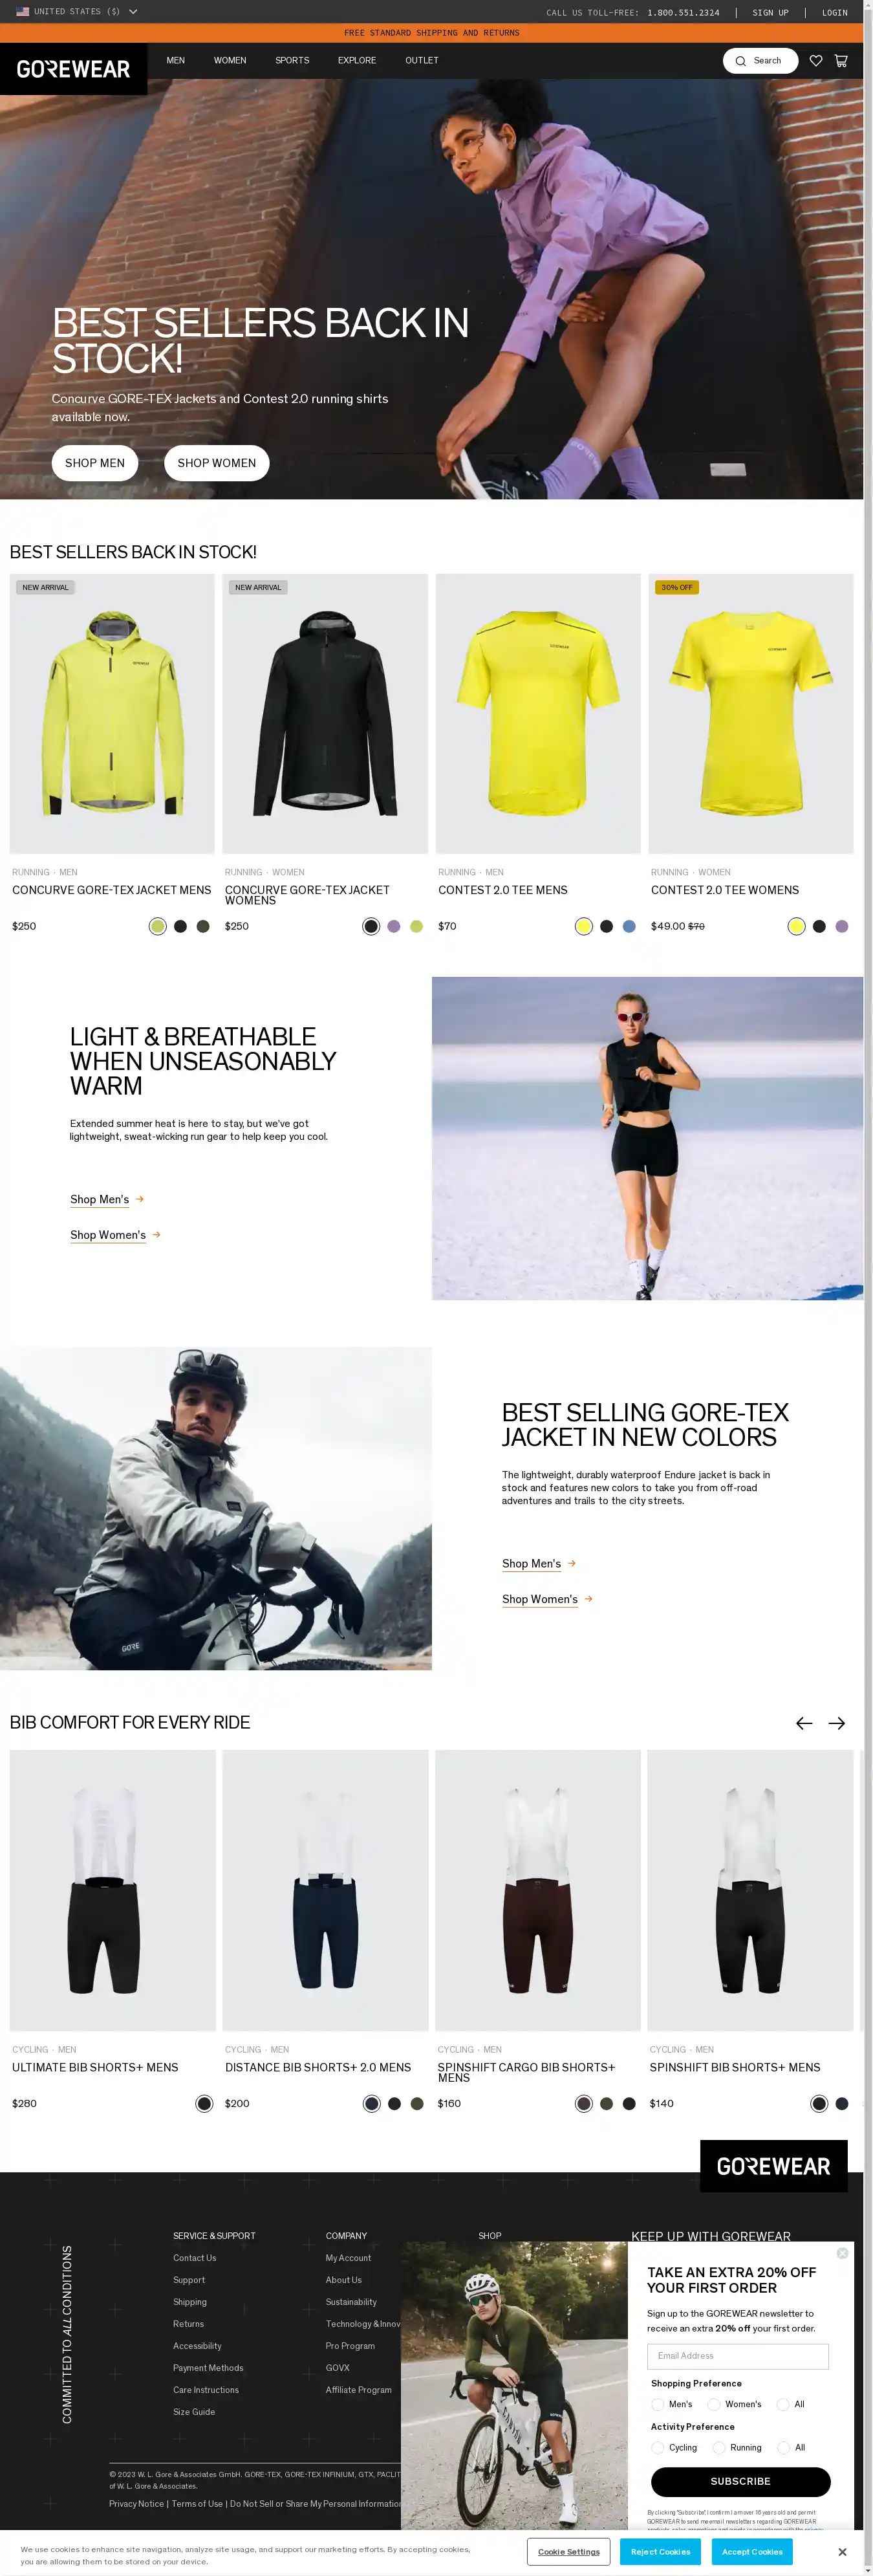Screen dimensions: 873x2576
Task: Choose blue swatch for Contest 2.0 Tee Mens
Action: pyautogui.click(x=629, y=926)
